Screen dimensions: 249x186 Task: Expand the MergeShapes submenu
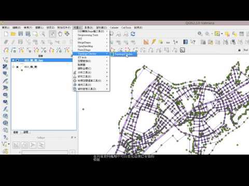pos(91,42)
